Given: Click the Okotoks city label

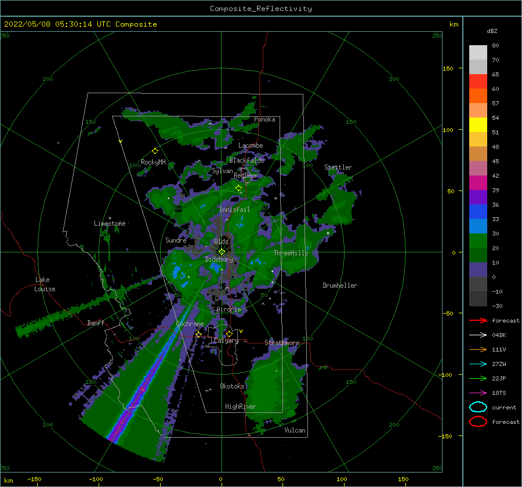Looking at the screenshot, I should coord(232,386).
